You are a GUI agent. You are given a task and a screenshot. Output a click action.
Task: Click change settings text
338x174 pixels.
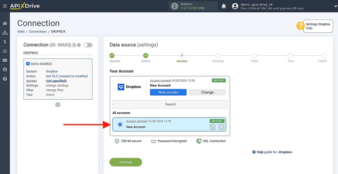click(x=57, y=86)
